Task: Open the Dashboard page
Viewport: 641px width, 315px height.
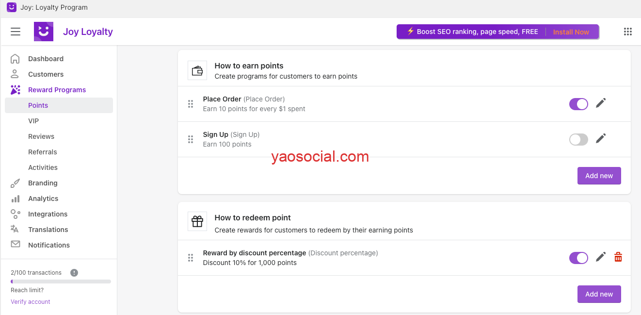Action: point(46,59)
